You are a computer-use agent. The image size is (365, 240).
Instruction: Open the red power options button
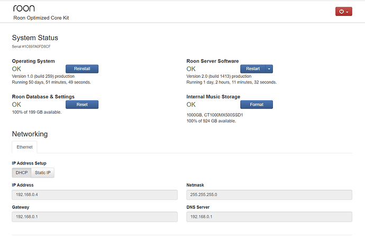[x=344, y=12]
